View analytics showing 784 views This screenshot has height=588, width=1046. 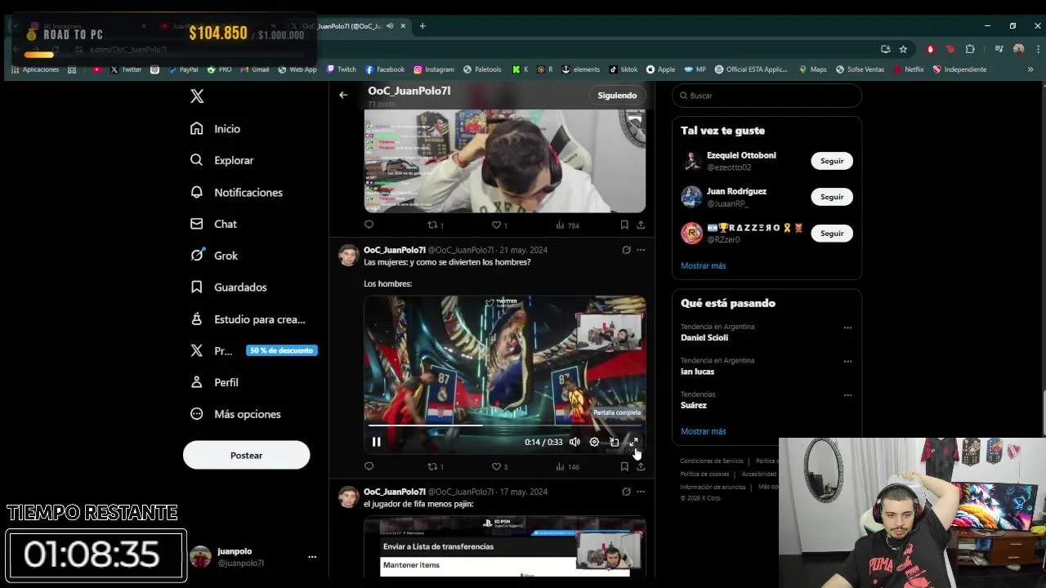click(567, 225)
